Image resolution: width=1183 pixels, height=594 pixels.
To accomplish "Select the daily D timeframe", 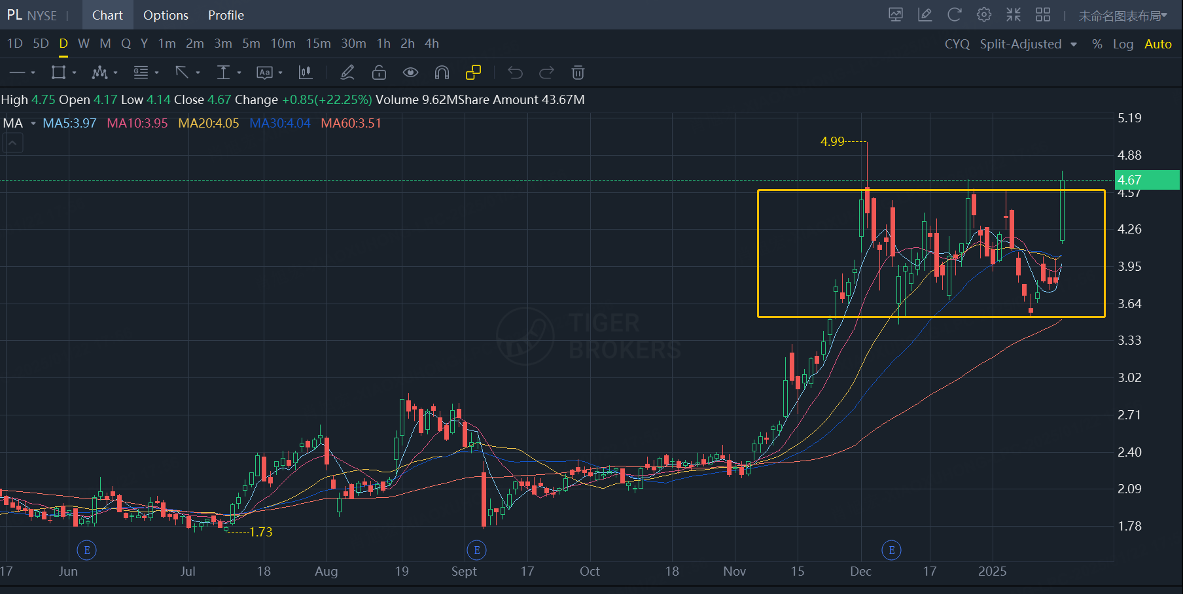I will (63, 44).
